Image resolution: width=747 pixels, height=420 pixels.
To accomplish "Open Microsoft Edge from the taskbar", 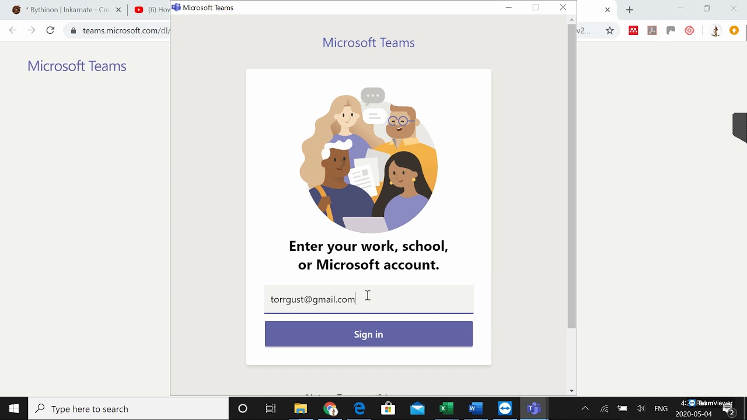I will pos(359,409).
